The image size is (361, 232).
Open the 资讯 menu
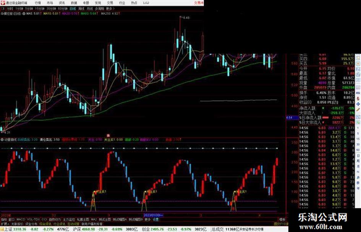click(62, 3)
